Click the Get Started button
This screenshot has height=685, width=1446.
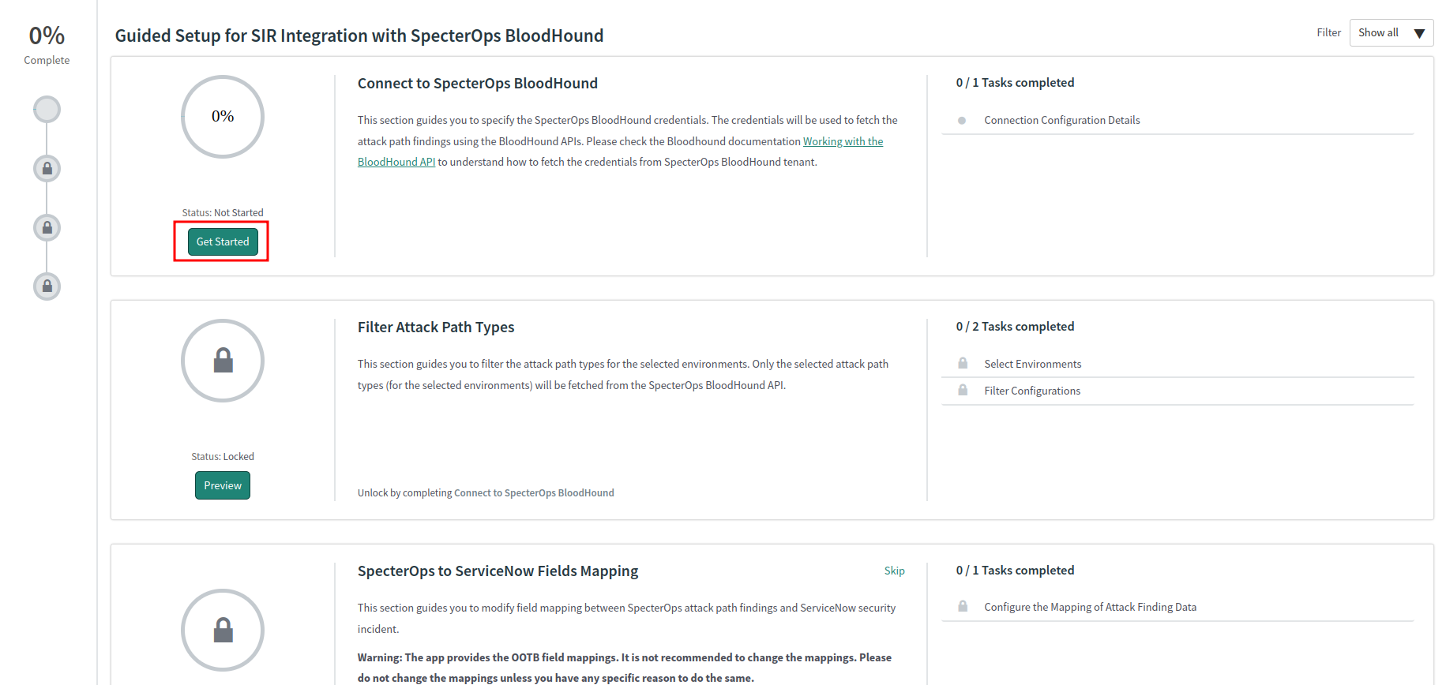point(223,241)
